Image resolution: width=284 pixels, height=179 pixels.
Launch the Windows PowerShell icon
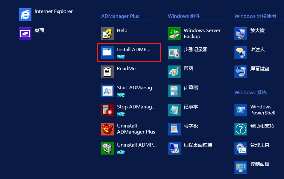click(x=241, y=110)
